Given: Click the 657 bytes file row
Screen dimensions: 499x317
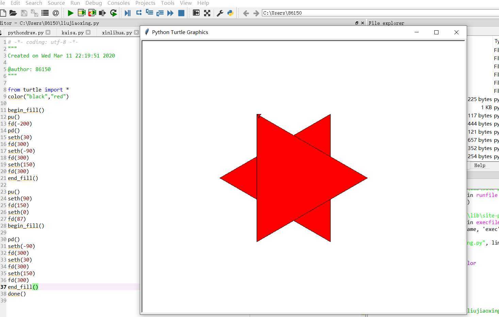Looking at the screenshot, I should click(x=483, y=140).
